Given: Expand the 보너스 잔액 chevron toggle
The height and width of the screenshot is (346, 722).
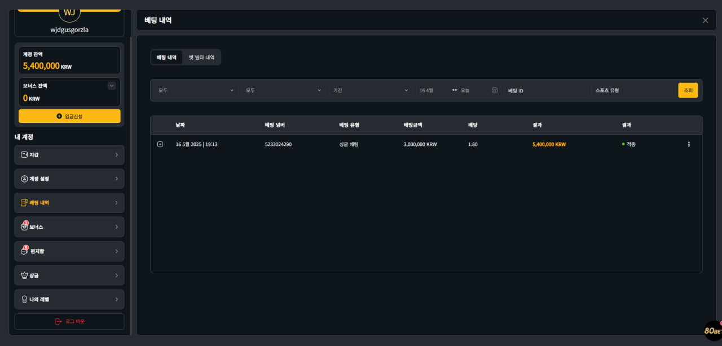Looking at the screenshot, I should point(112,86).
